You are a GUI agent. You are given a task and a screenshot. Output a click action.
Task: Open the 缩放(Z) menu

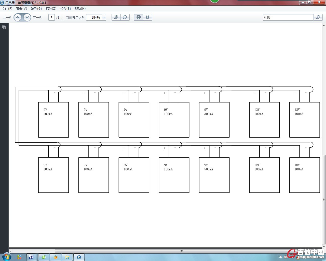click(51, 9)
